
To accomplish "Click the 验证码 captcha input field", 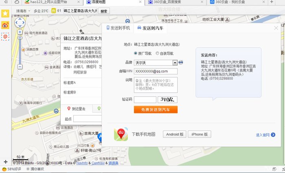I will pos(145,100).
